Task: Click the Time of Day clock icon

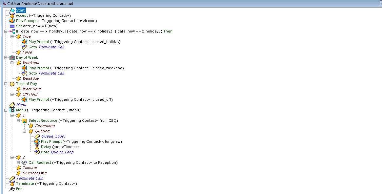Action: (12, 84)
